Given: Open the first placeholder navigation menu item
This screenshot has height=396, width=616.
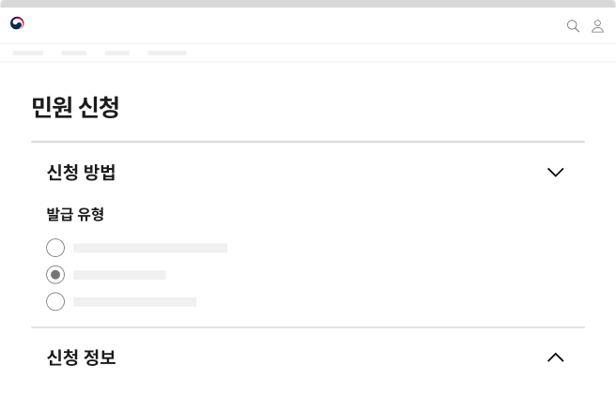Looking at the screenshot, I should 28,53.
